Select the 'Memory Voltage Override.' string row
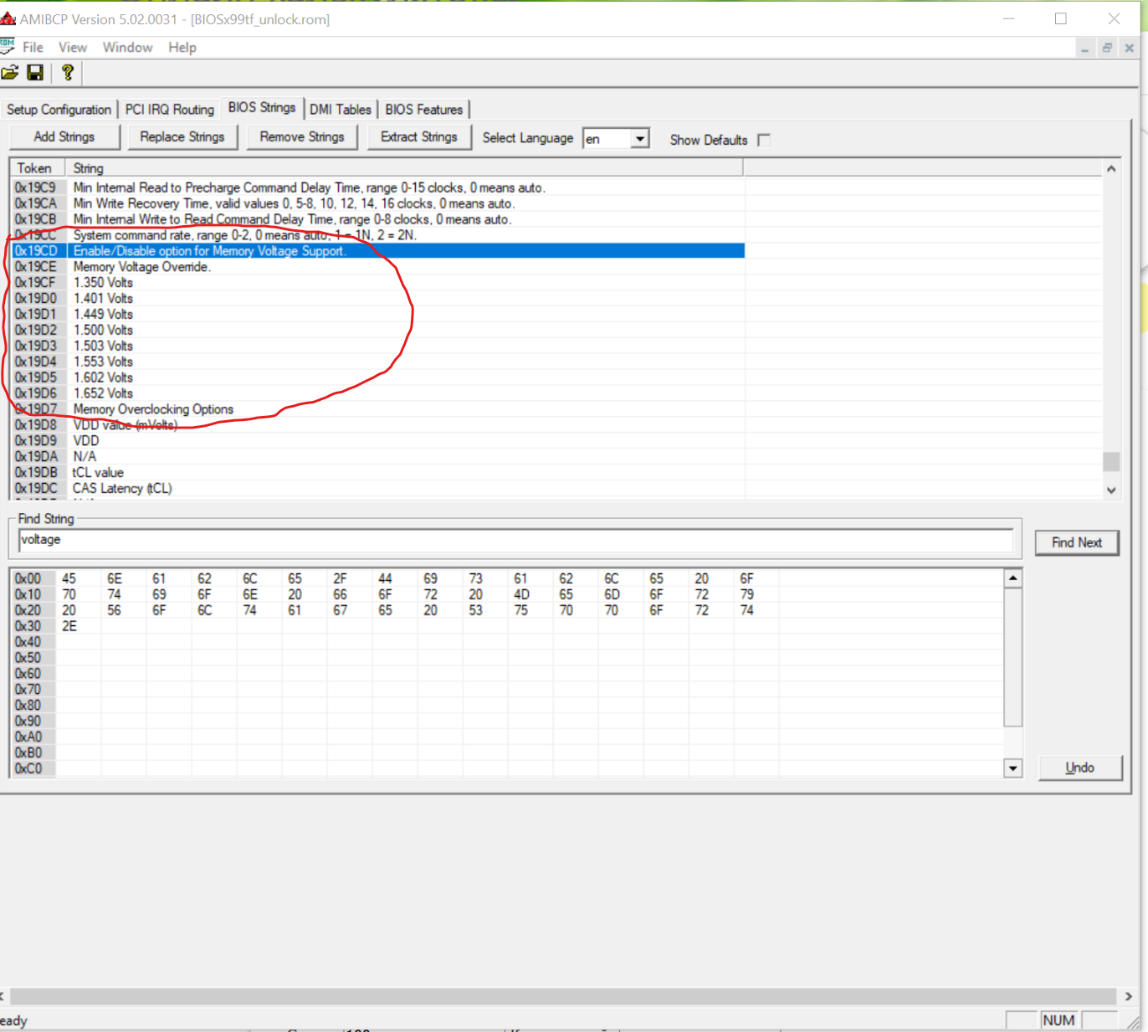 (x=378, y=267)
